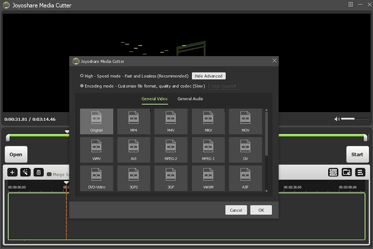The image size is (373, 249).
Task: Select the MP4 output format
Action: (134, 121)
